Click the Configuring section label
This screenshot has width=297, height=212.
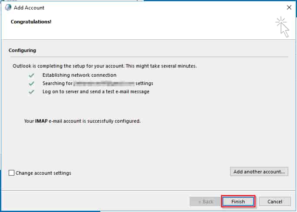(22, 50)
